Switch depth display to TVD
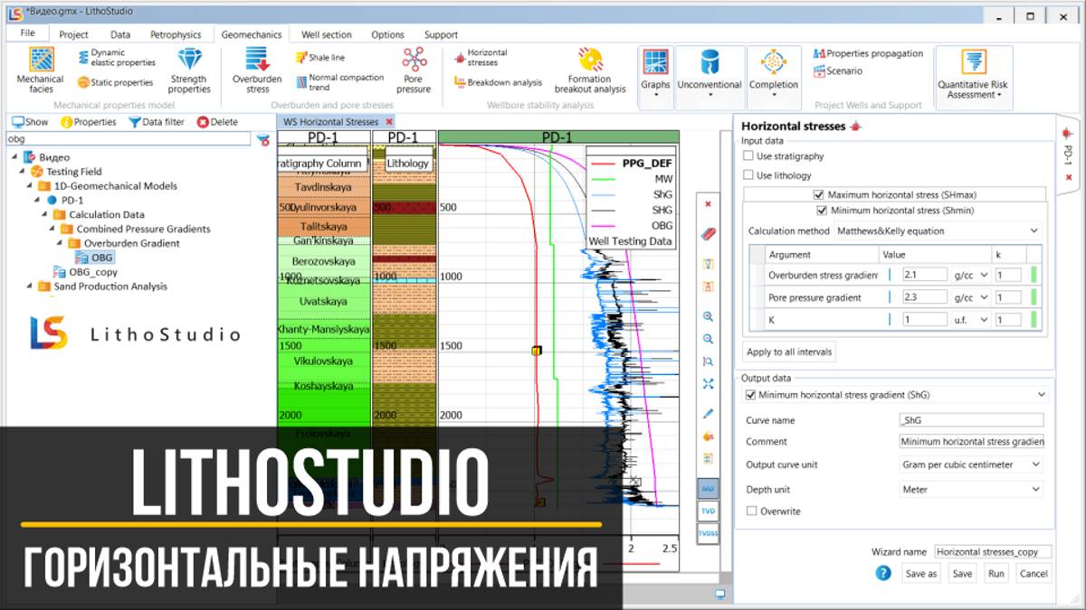 pyautogui.click(x=708, y=511)
